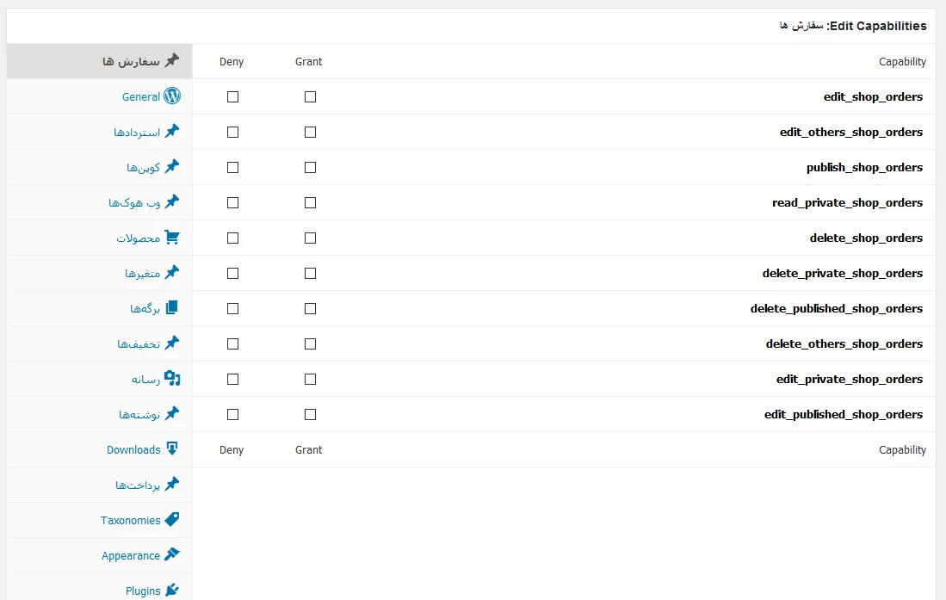The image size is (946, 600).
Task: Click the top Deny column header
Action: coord(232,62)
